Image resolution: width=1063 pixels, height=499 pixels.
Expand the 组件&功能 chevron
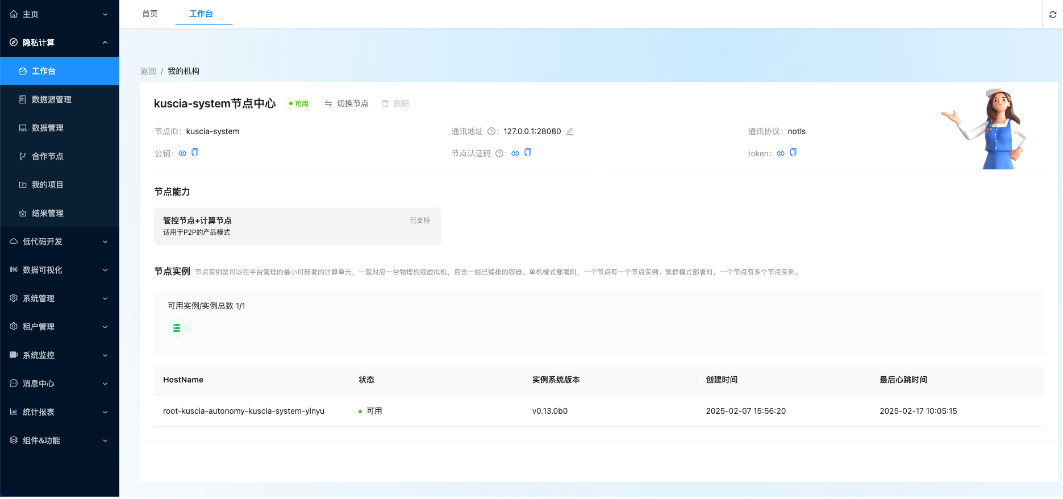(x=105, y=440)
